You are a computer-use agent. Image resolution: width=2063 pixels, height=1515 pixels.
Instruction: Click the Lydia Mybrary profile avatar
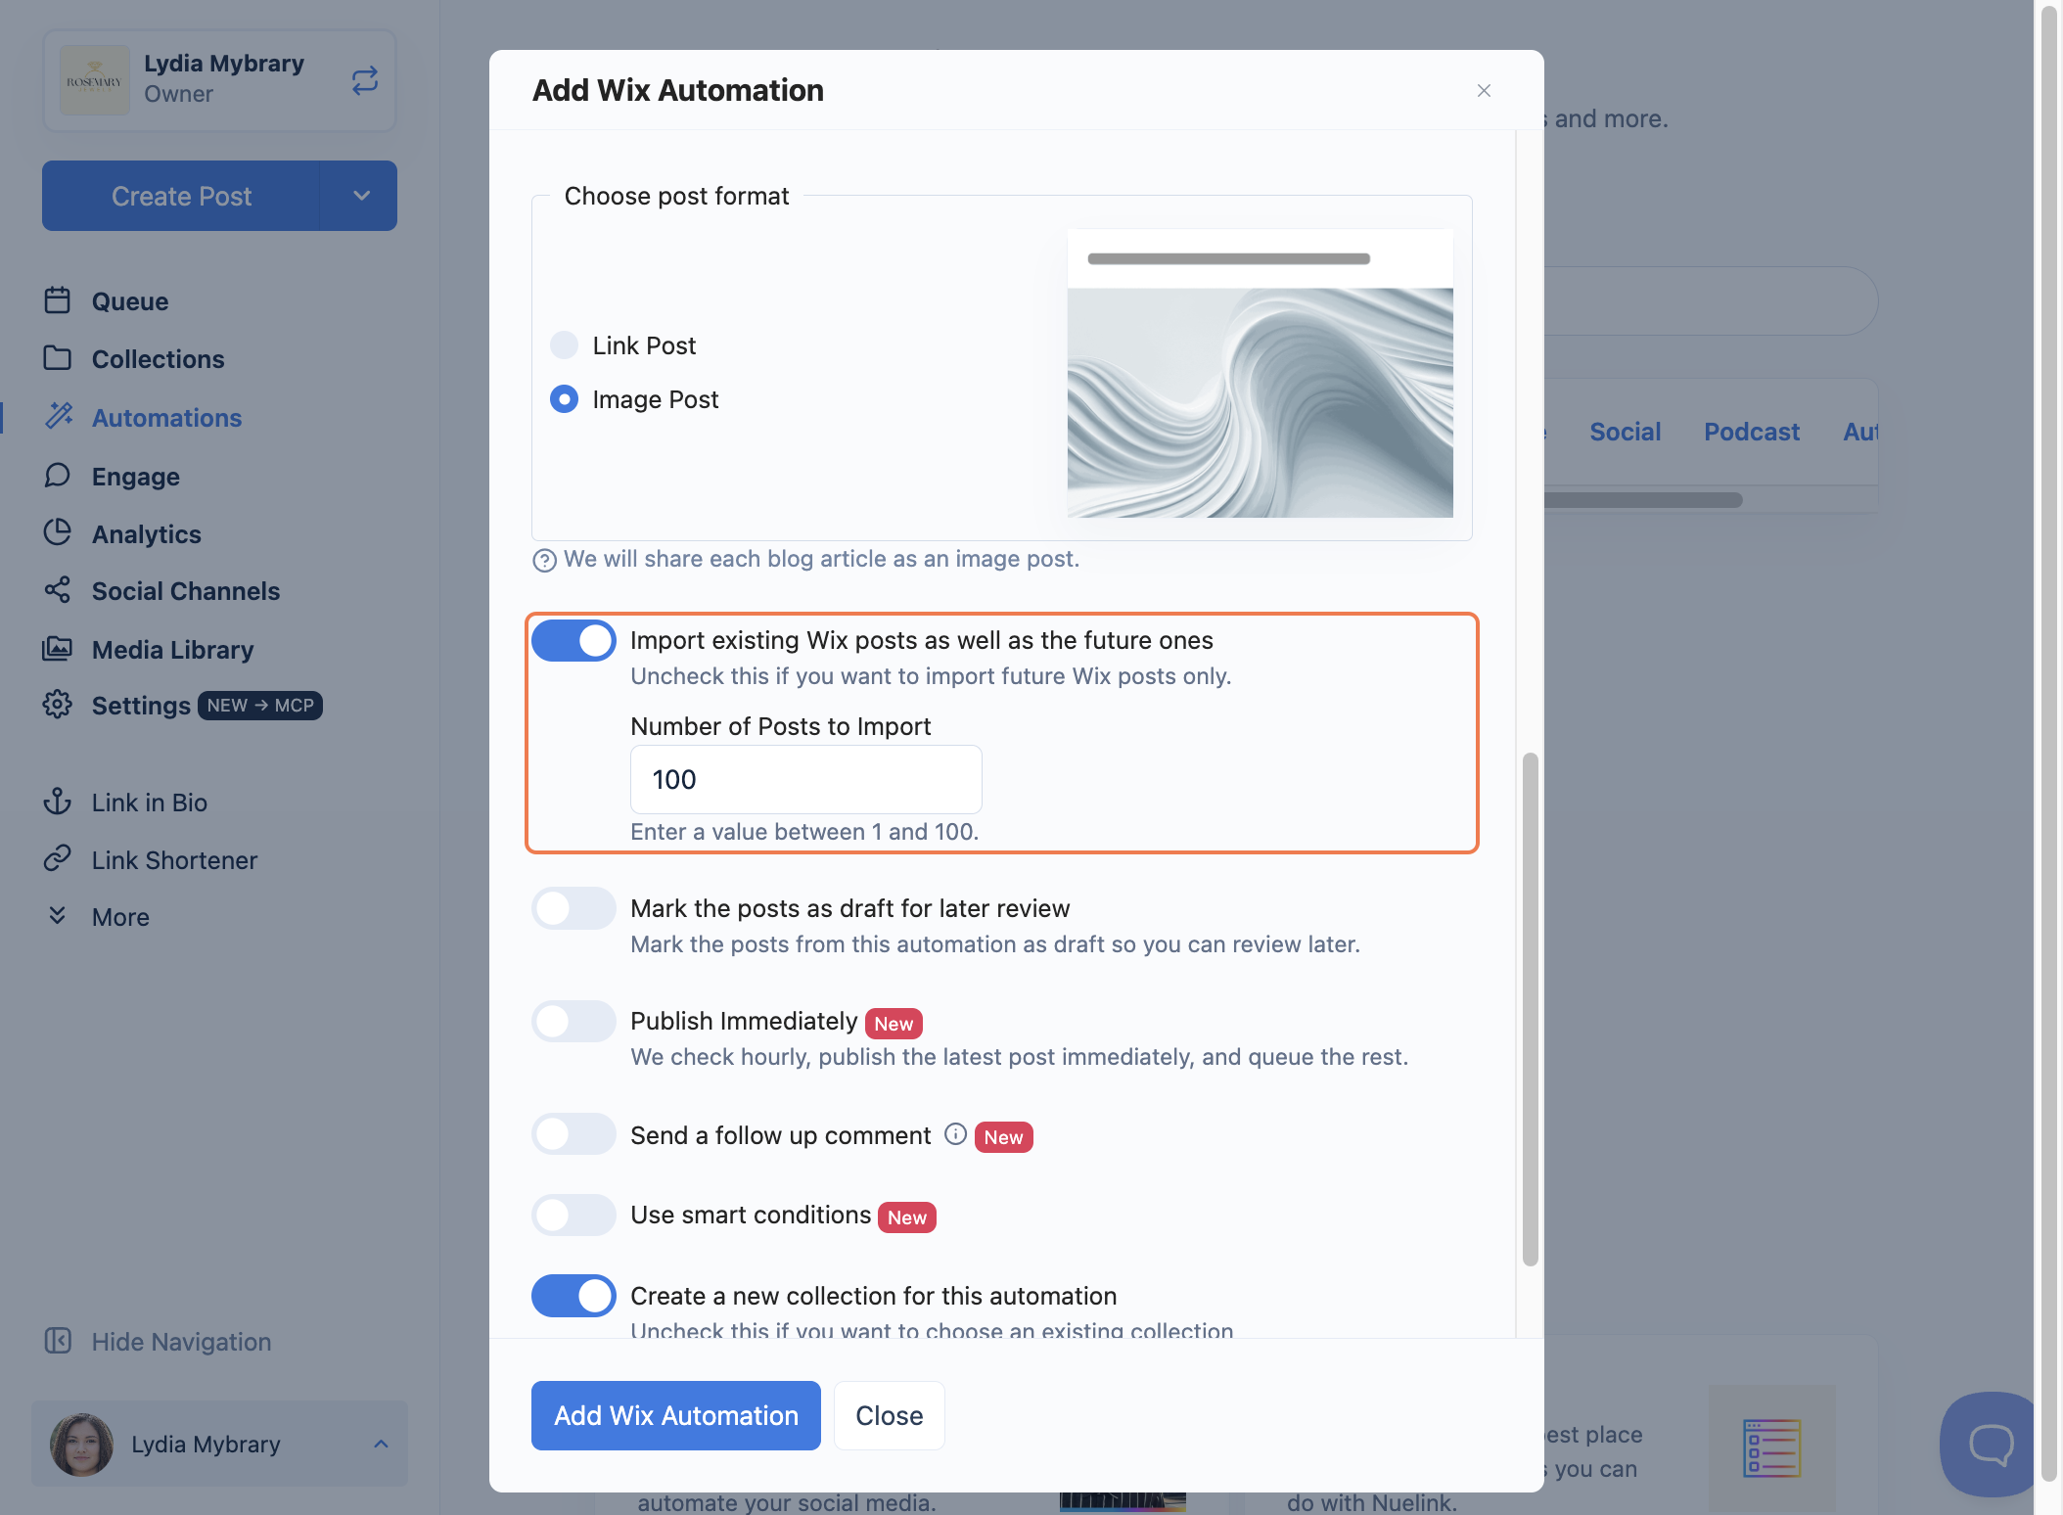81,1444
